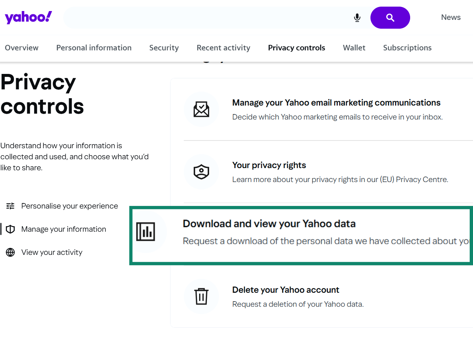Switch to the Wallet tab
Viewport: 473px width, 338px height.
pos(354,48)
